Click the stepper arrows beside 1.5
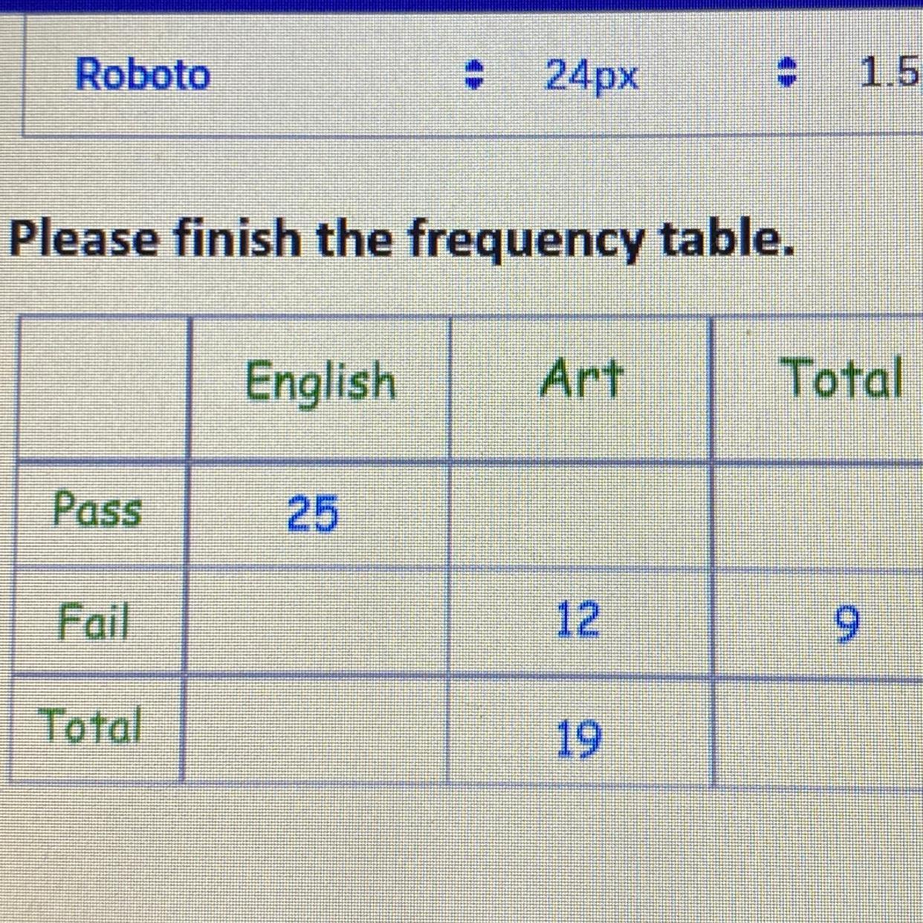 [x=786, y=72]
